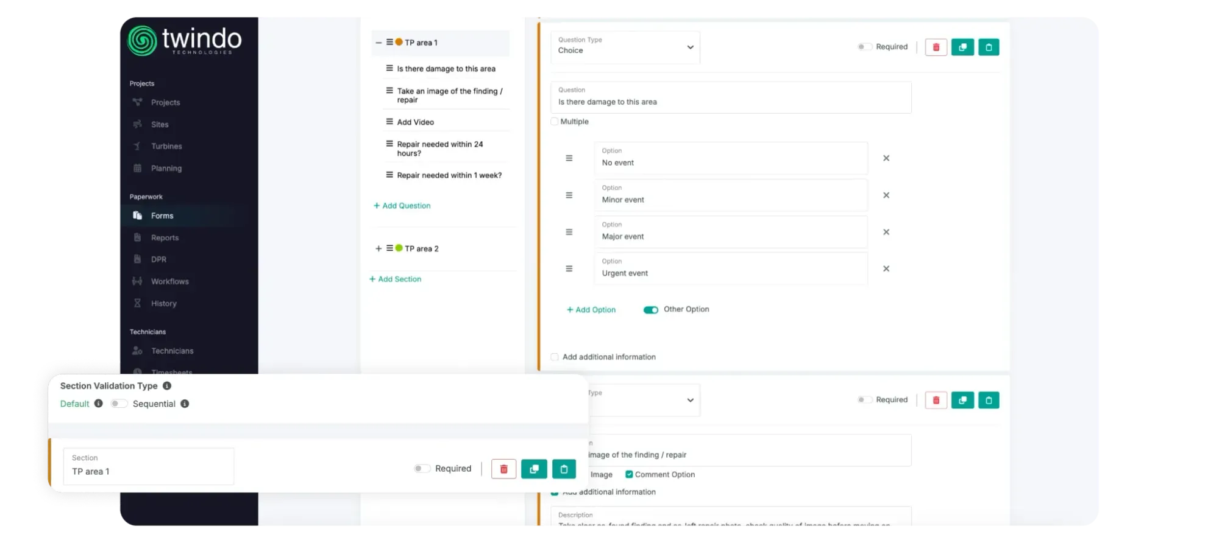
Task: Remove the 'Major event' option
Action: pos(886,232)
